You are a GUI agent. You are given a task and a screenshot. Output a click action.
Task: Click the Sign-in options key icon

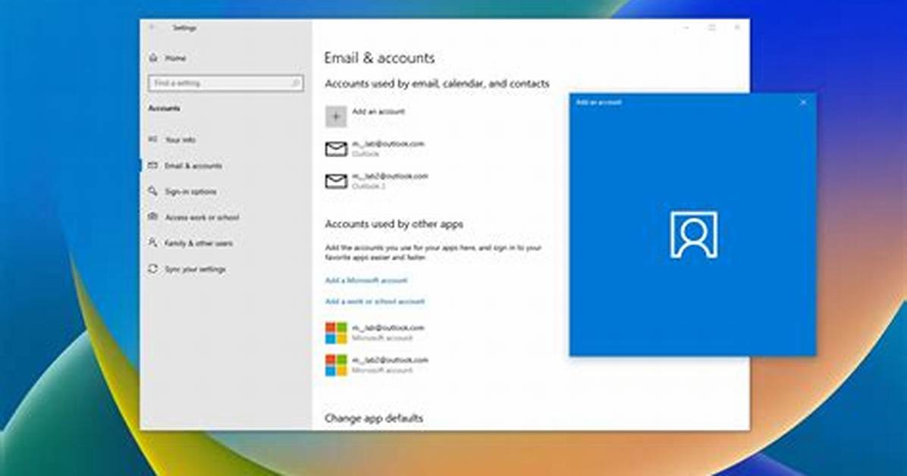[x=152, y=191]
